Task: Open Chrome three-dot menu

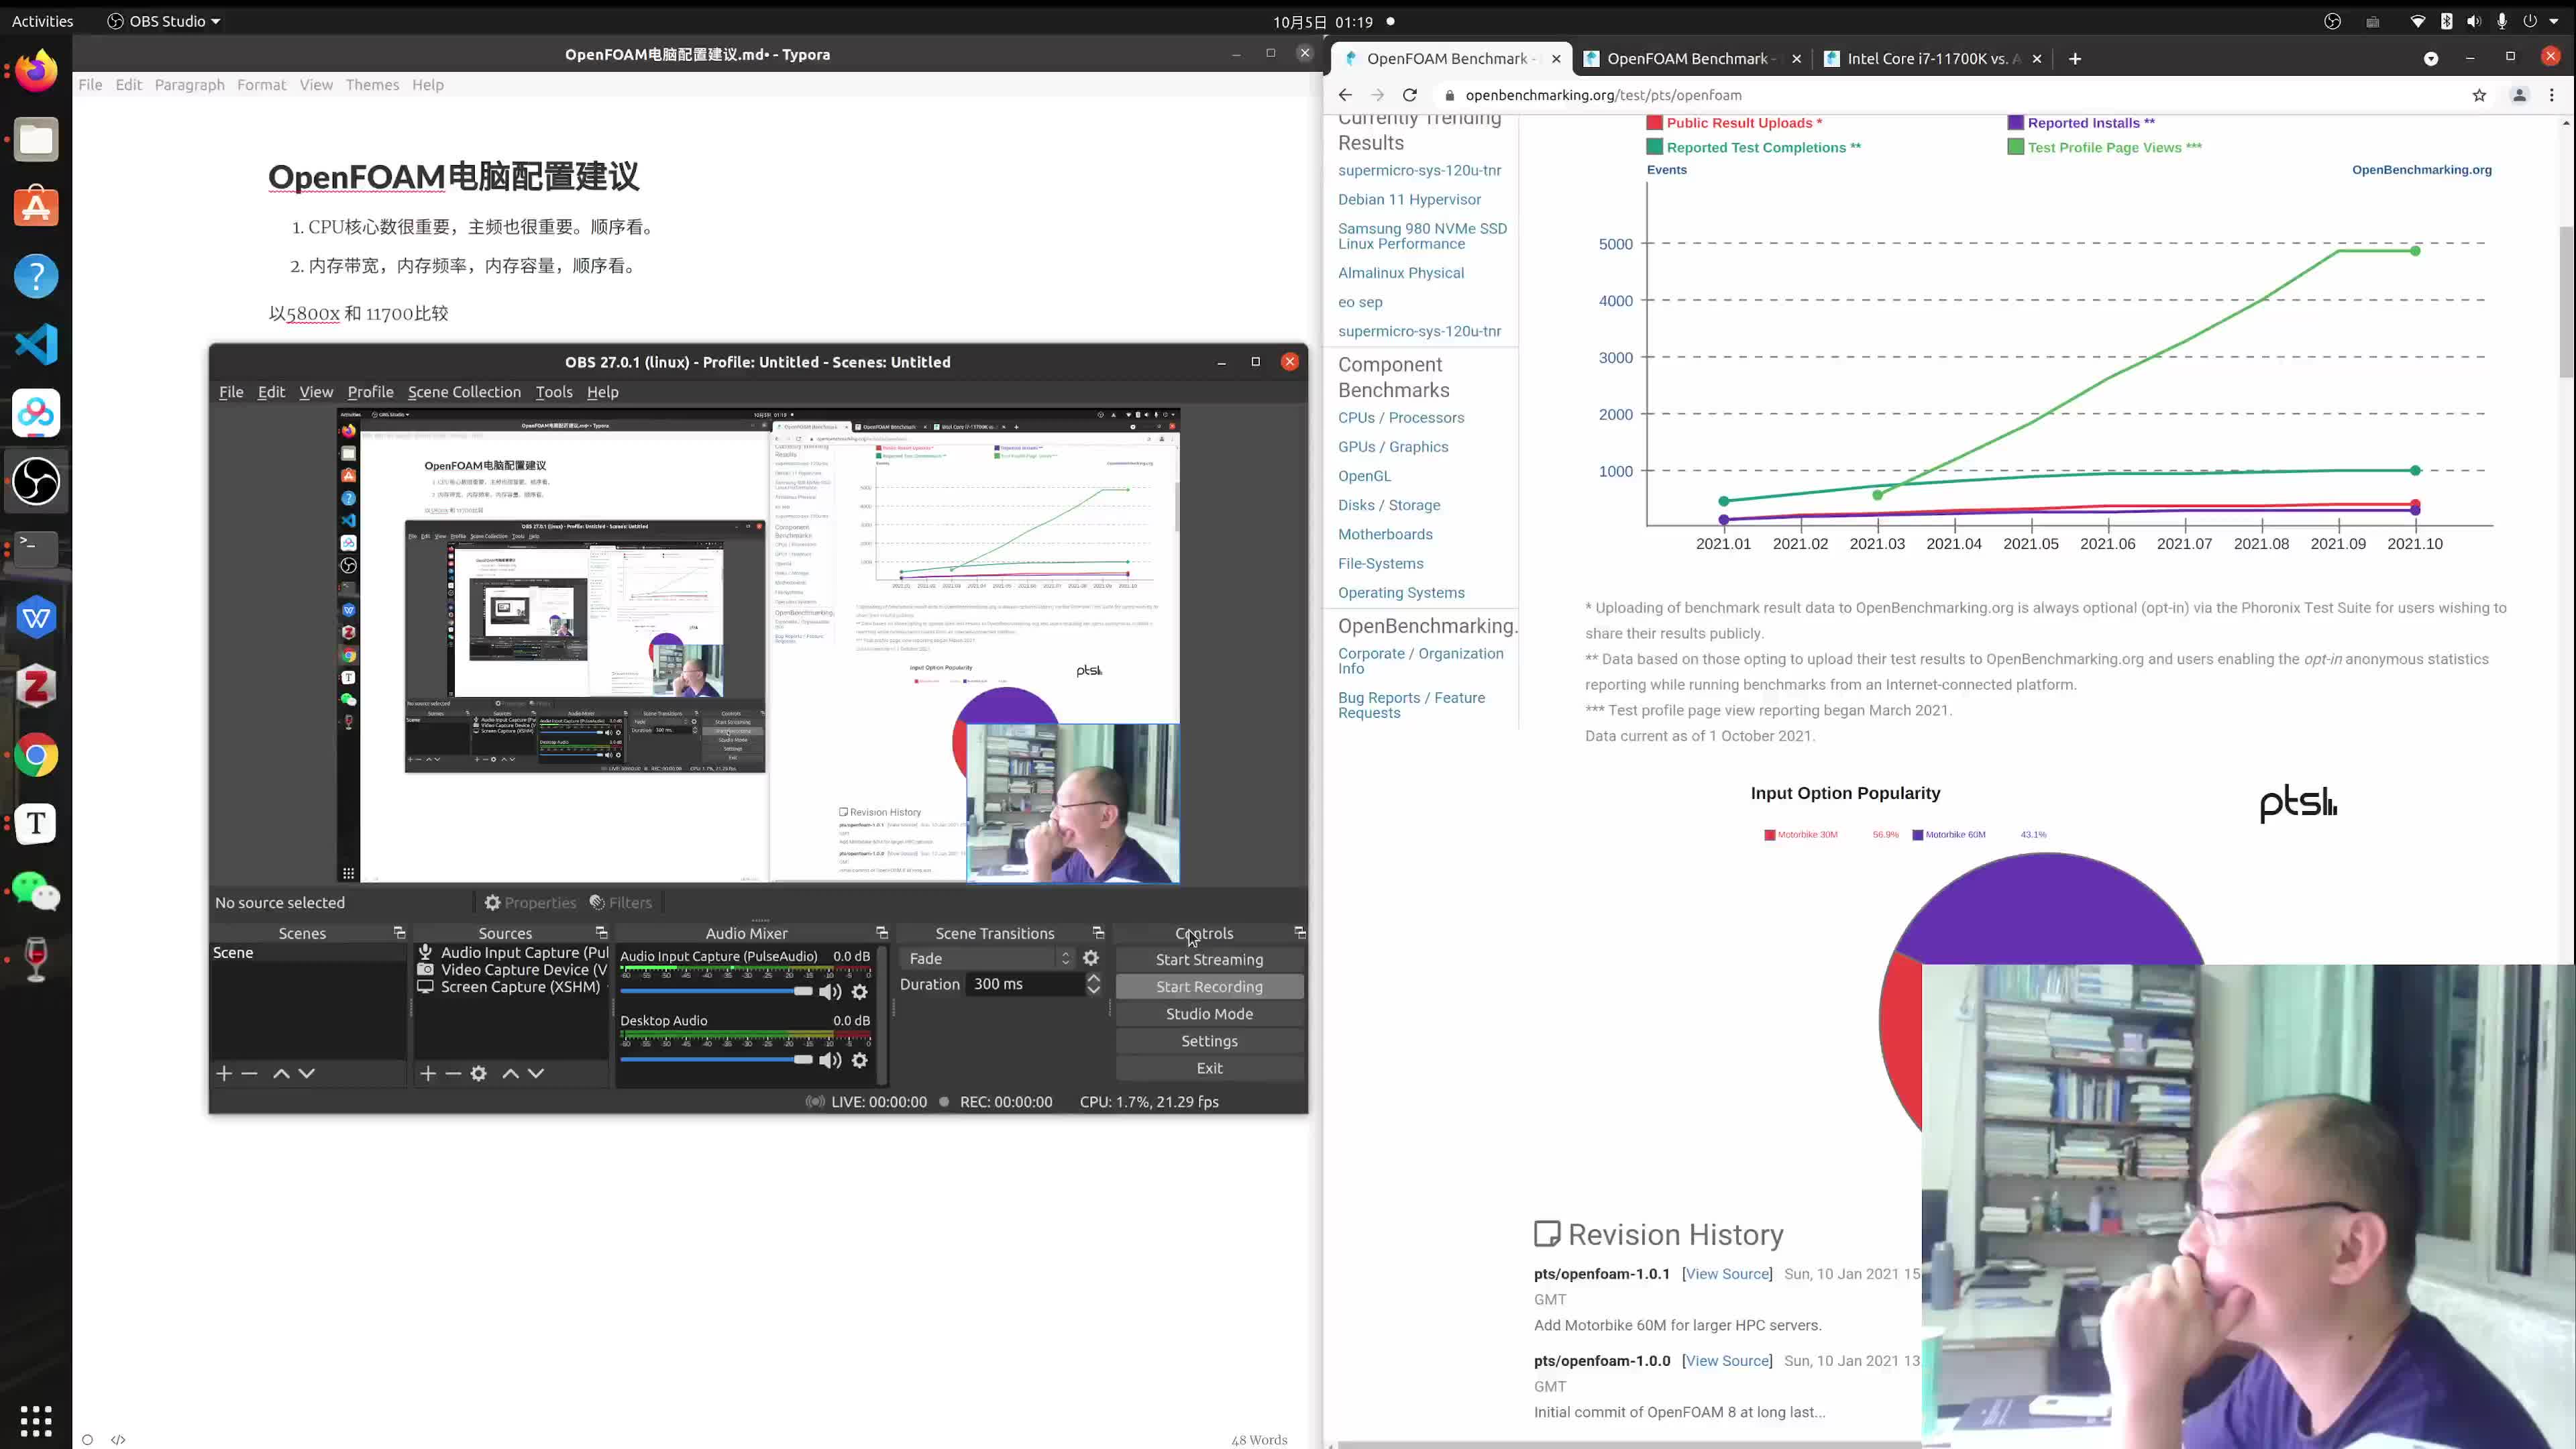Action: [x=2552, y=95]
